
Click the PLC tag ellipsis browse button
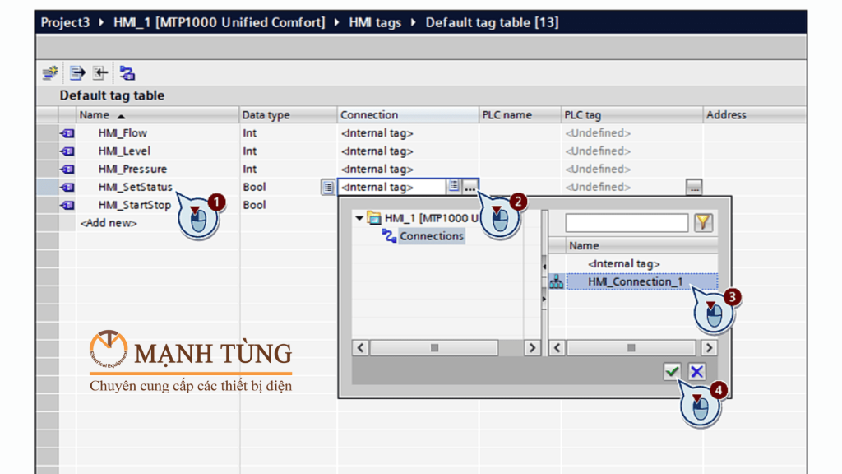click(694, 188)
